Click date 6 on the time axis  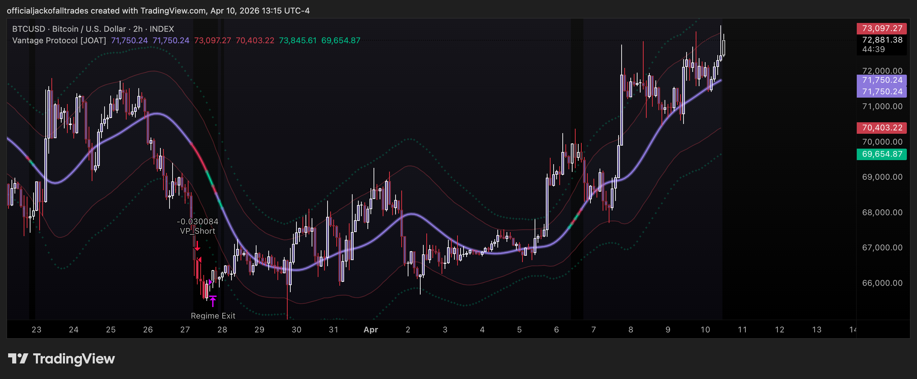(x=556, y=330)
